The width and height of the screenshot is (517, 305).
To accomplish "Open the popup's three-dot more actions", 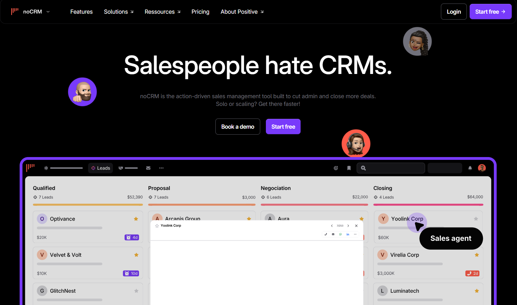I will point(355,234).
